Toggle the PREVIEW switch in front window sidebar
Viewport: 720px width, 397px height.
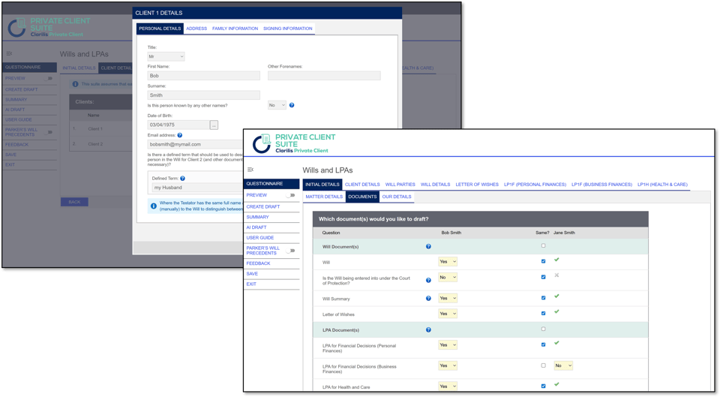291,195
